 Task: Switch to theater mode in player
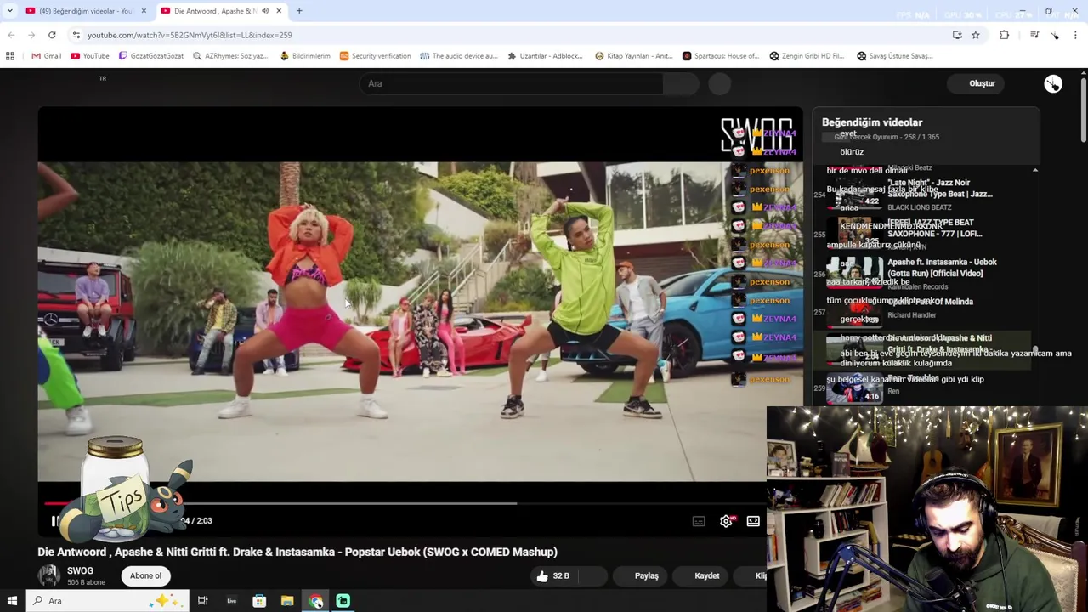tap(753, 521)
